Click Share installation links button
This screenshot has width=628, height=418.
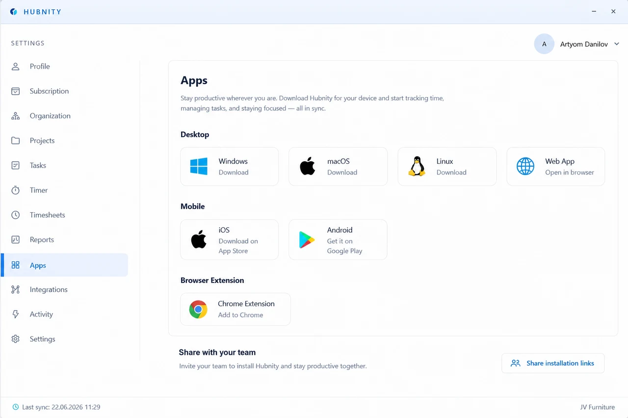pos(553,363)
